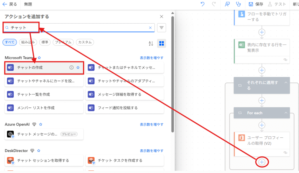Viewport: 299px width, 173px height.
Task: Show more Microsoft Teams actions 表示数を増やす
Action: [x=152, y=58]
